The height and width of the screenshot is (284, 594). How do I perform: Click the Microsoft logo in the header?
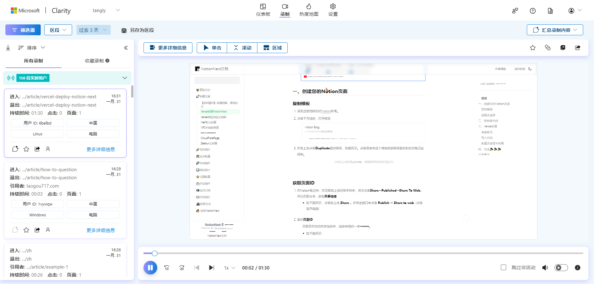[x=25, y=11]
